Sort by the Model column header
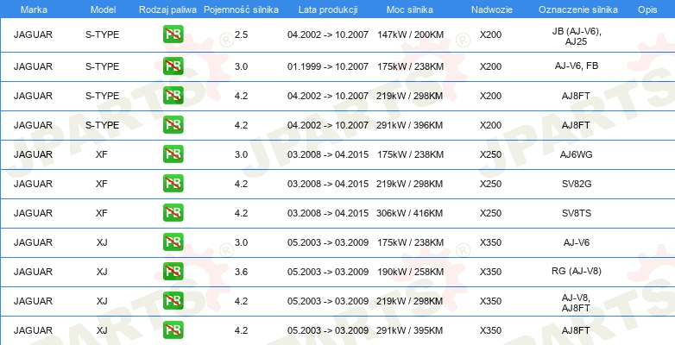The width and height of the screenshot is (675, 345). 103,9
